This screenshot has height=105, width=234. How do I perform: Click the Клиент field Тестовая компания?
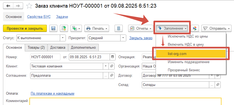[x=67, y=66]
